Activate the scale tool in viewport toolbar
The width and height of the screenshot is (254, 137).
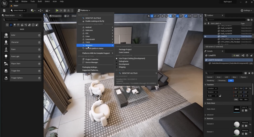click(x=158, y=16)
